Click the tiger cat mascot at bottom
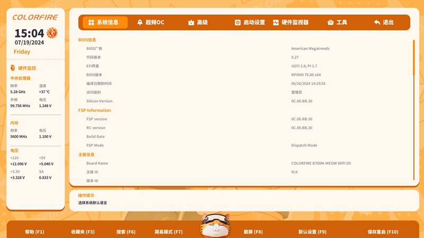 point(215,226)
